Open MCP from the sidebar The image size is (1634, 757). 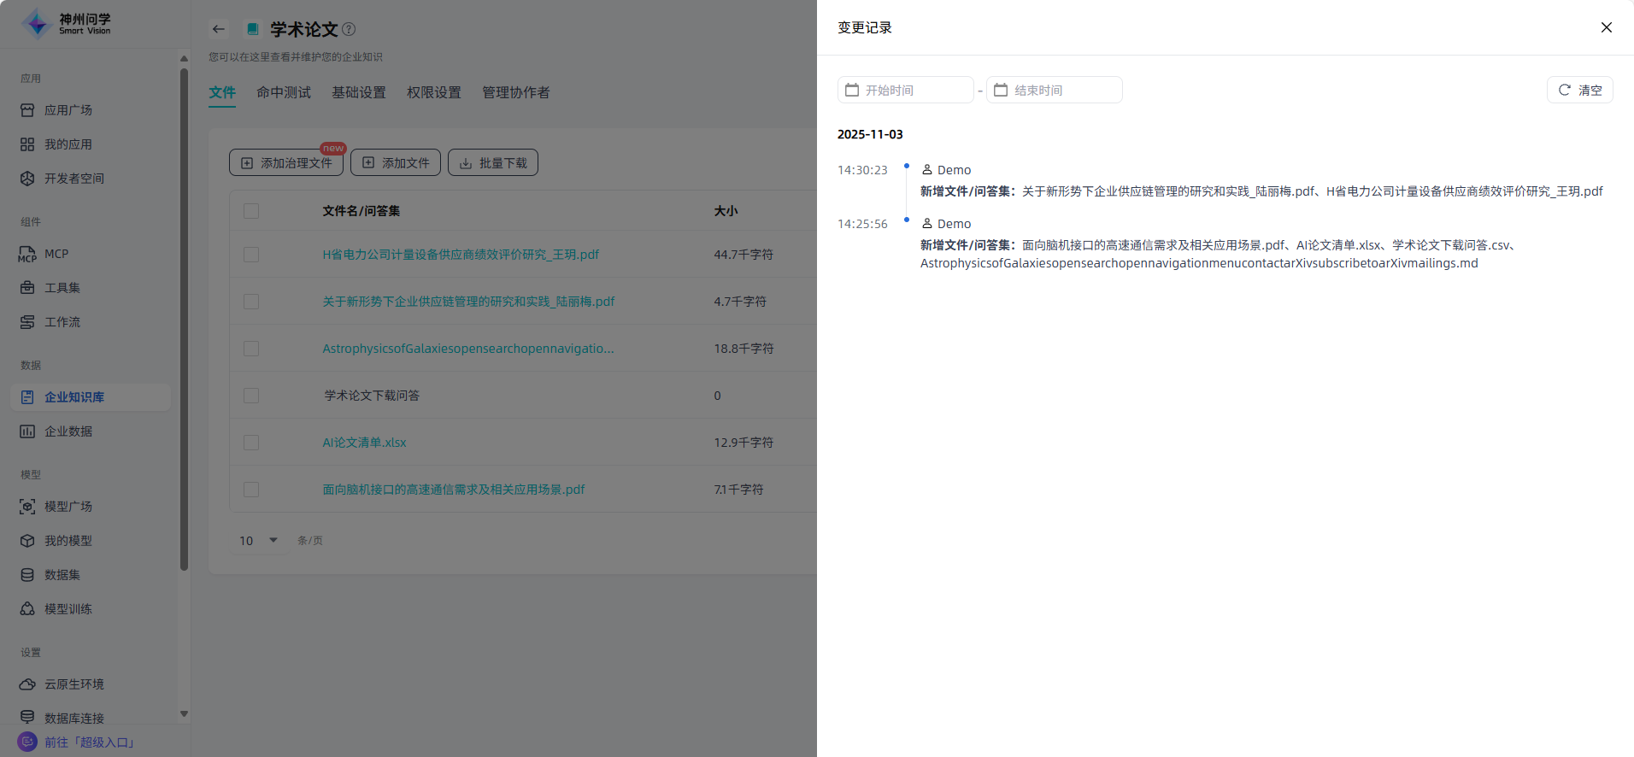coord(56,254)
